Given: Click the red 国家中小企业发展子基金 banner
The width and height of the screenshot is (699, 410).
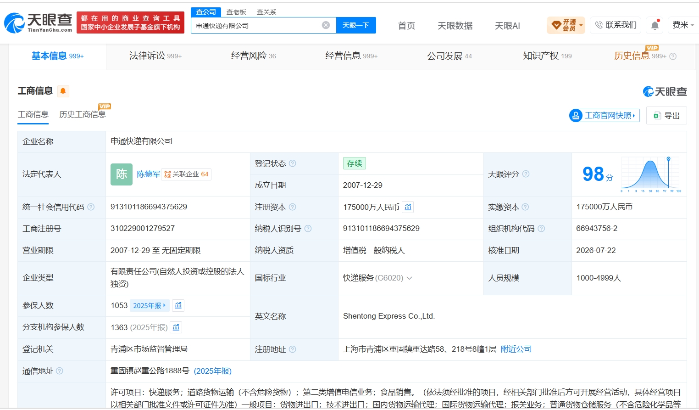Looking at the screenshot, I should (x=130, y=22).
